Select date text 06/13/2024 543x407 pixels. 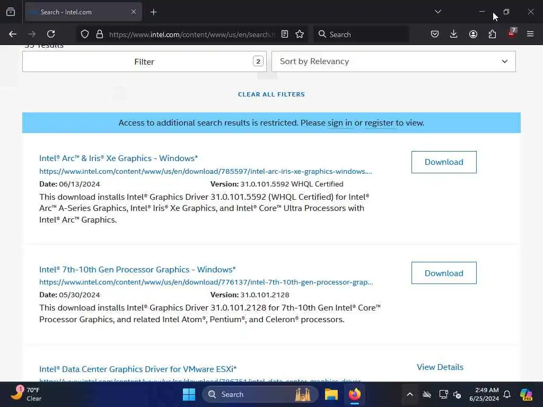[80, 184]
